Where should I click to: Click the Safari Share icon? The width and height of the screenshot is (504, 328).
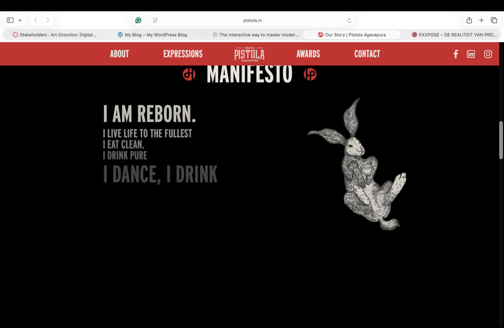(x=469, y=20)
